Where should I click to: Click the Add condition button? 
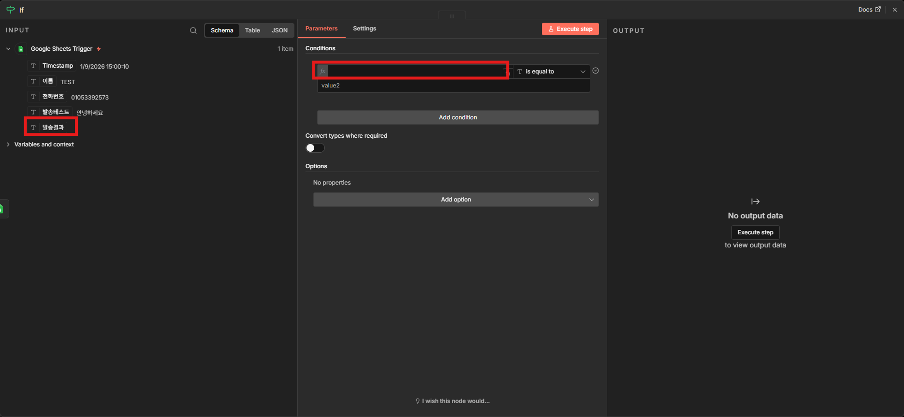click(x=457, y=117)
